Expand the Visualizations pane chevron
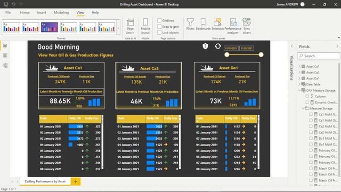Image resolution: width=341 pixels, height=192 pixels. click(292, 46)
